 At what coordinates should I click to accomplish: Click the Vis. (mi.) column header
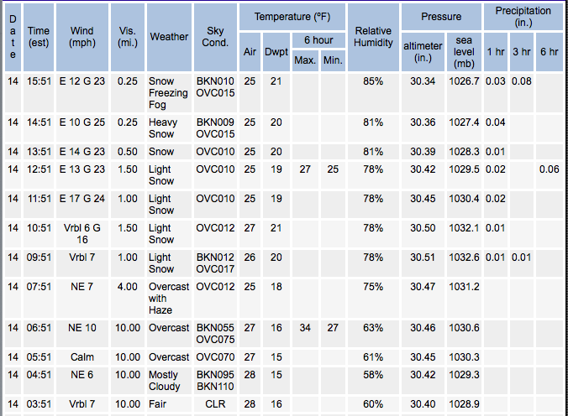[x=129, y=37]
